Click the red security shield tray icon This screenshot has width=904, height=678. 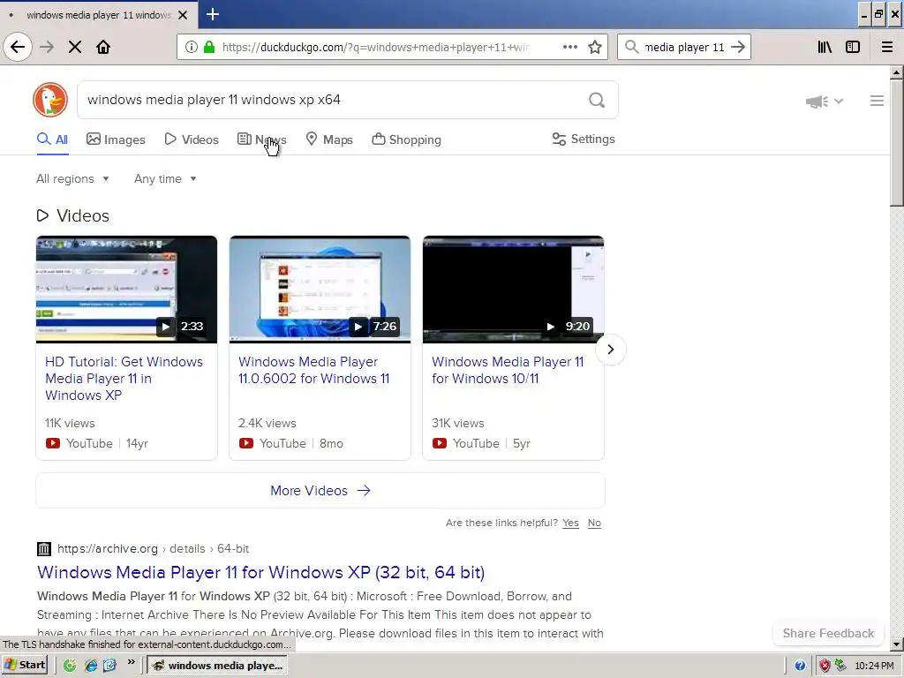(825, 666)
